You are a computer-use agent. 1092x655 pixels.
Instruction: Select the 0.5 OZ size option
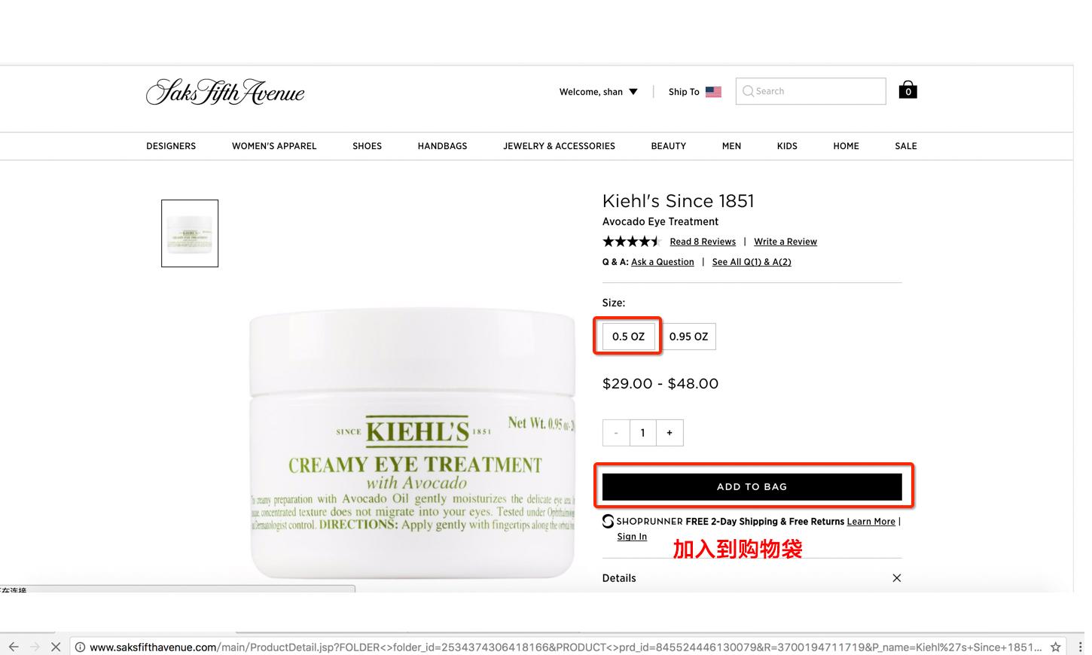click(628, 337)
